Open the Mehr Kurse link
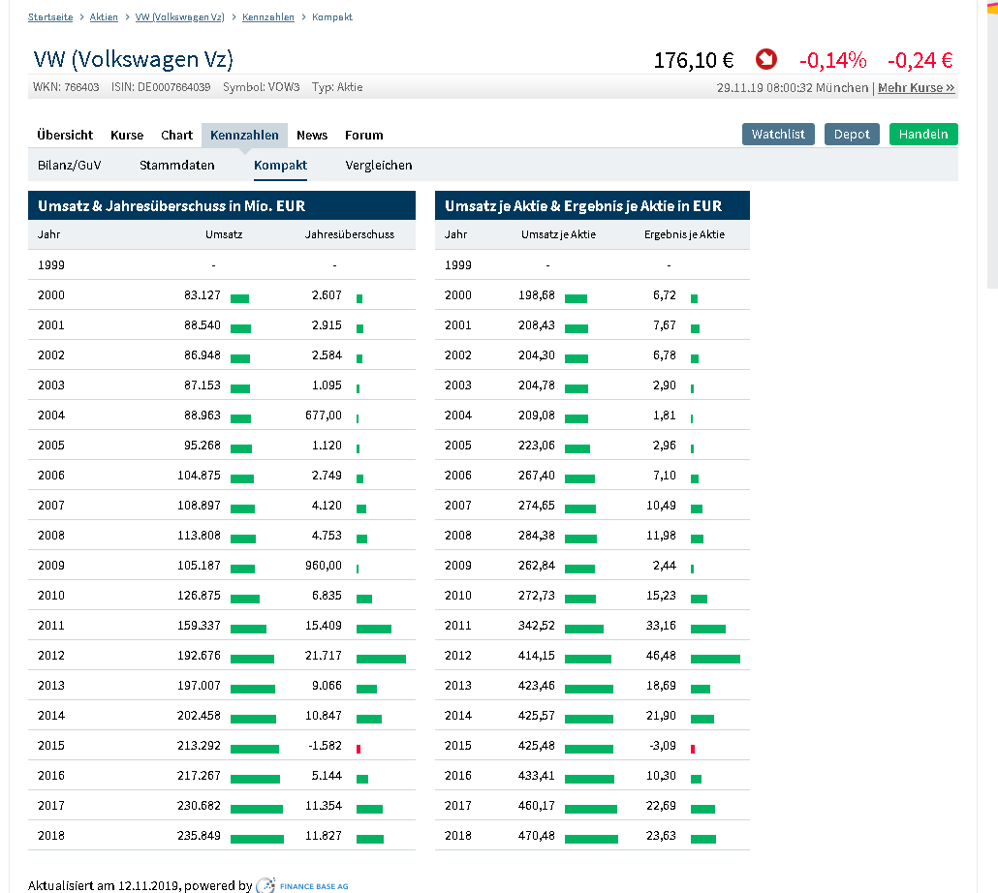This screenshot has height=893, width=998. (916, 88)
